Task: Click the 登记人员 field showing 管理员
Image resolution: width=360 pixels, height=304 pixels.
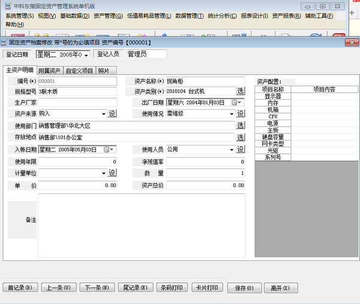Action: click(146, 54)
